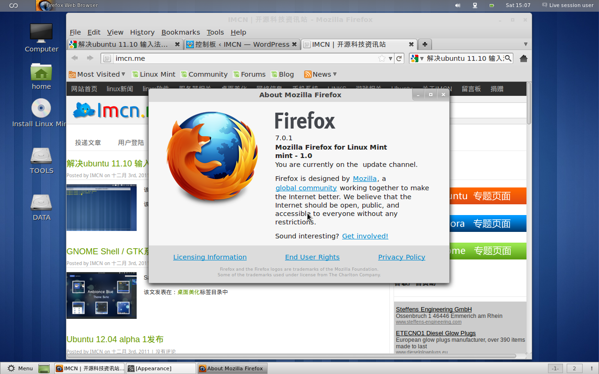599x374 pixels.
Task: Open the Tools menu
Action: pyautogui.click(x=215, y=32)
